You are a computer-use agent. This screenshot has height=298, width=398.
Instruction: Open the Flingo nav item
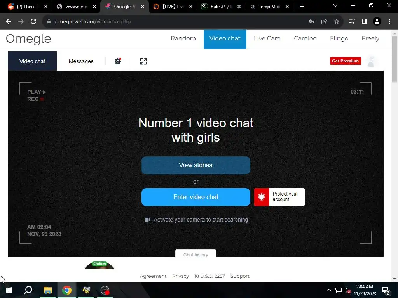pyautogui.click(x=339, y=38)
